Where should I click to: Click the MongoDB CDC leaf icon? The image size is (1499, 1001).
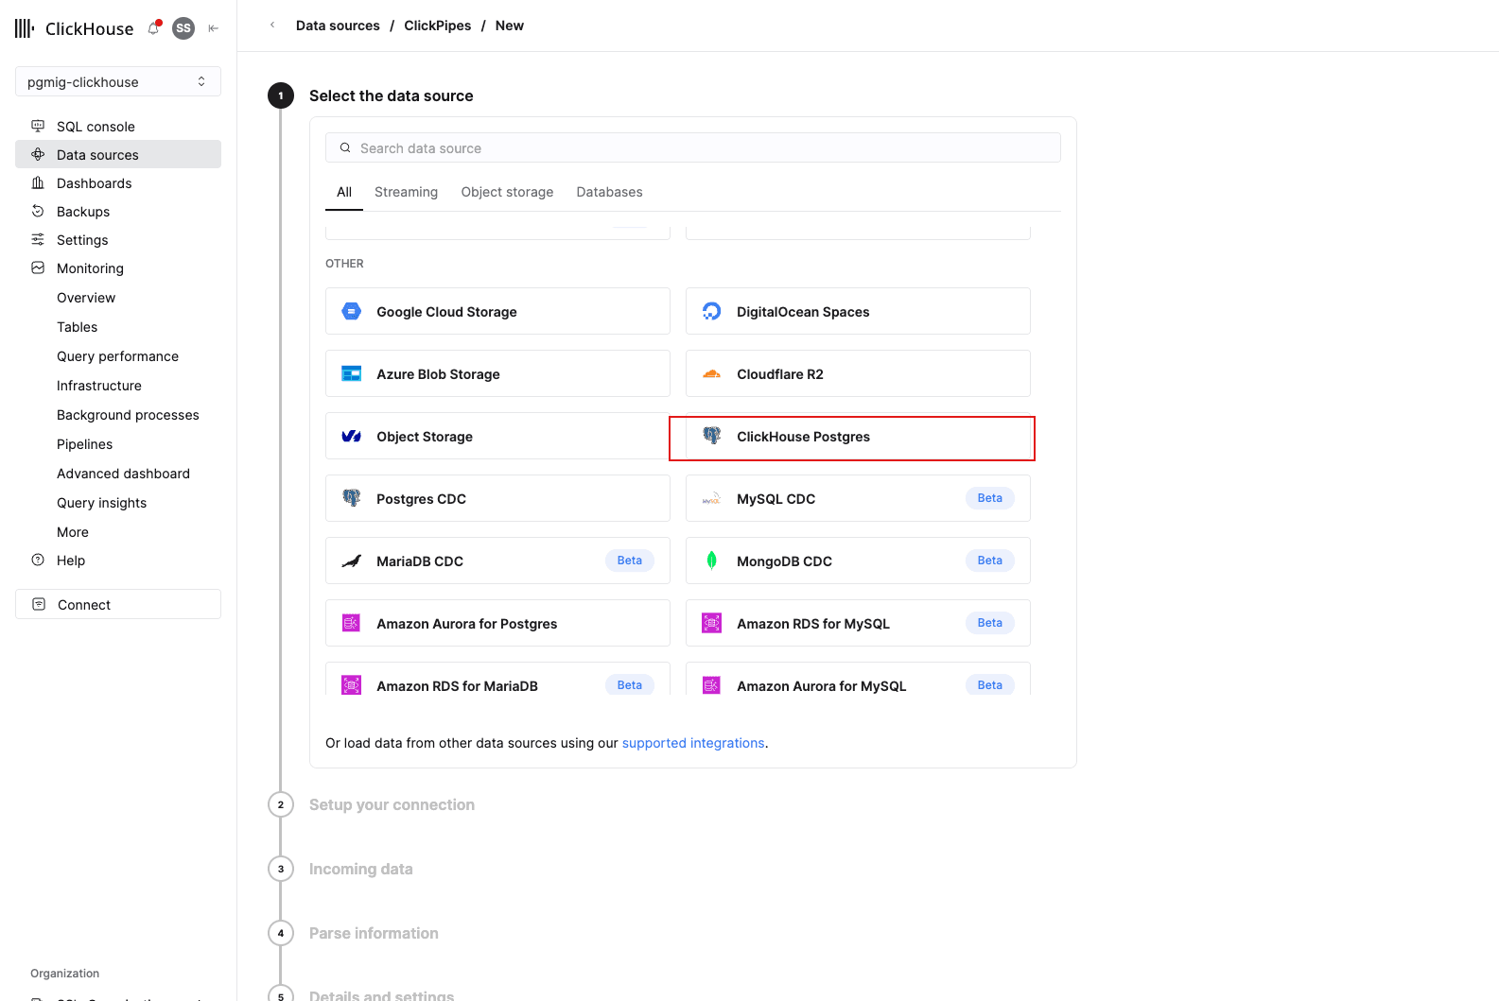pyautogui.click(x=712, y=561)
